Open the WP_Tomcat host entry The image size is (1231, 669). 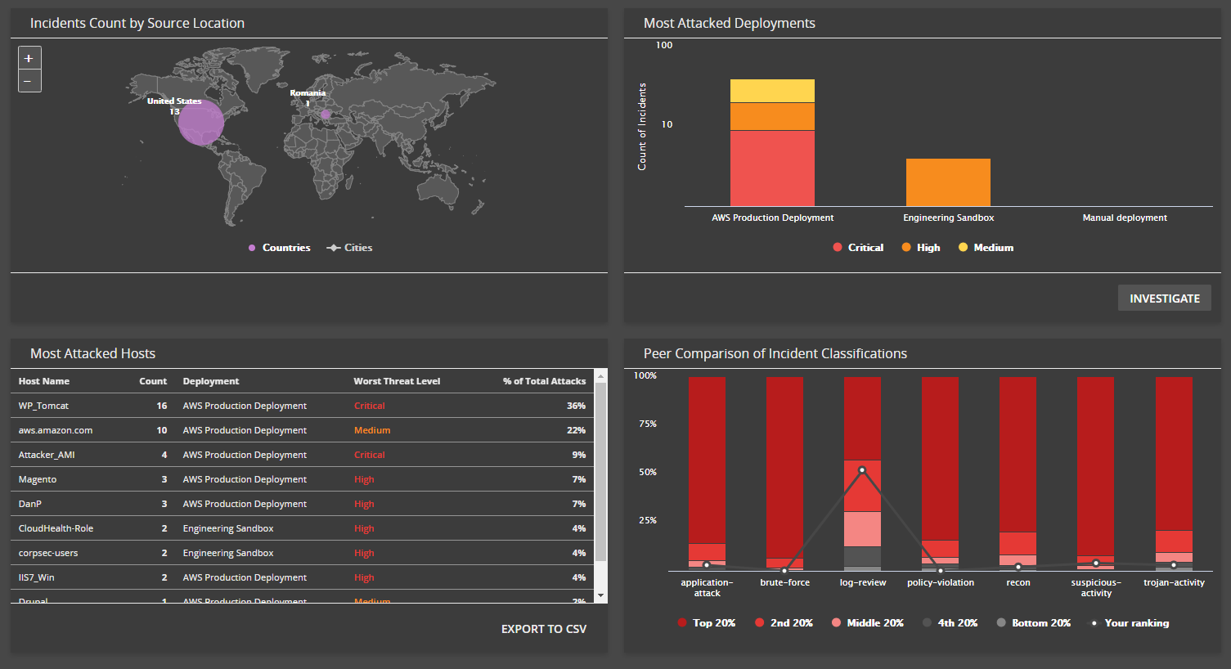click(x=43, y=405)
